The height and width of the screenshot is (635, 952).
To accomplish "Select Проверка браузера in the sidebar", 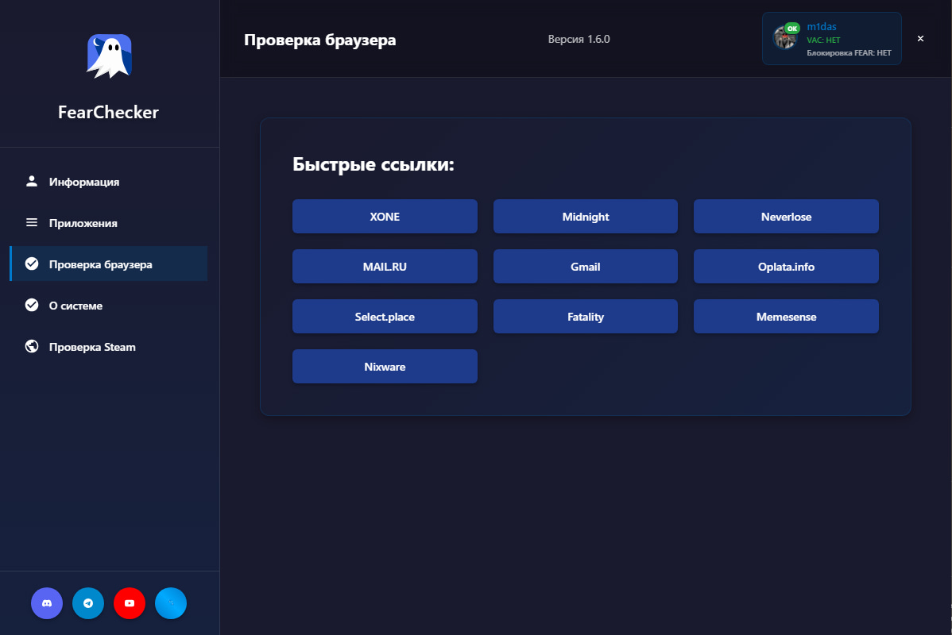I will point(100,264).
